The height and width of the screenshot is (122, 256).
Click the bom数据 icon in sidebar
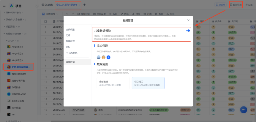(x=9, y=108)
